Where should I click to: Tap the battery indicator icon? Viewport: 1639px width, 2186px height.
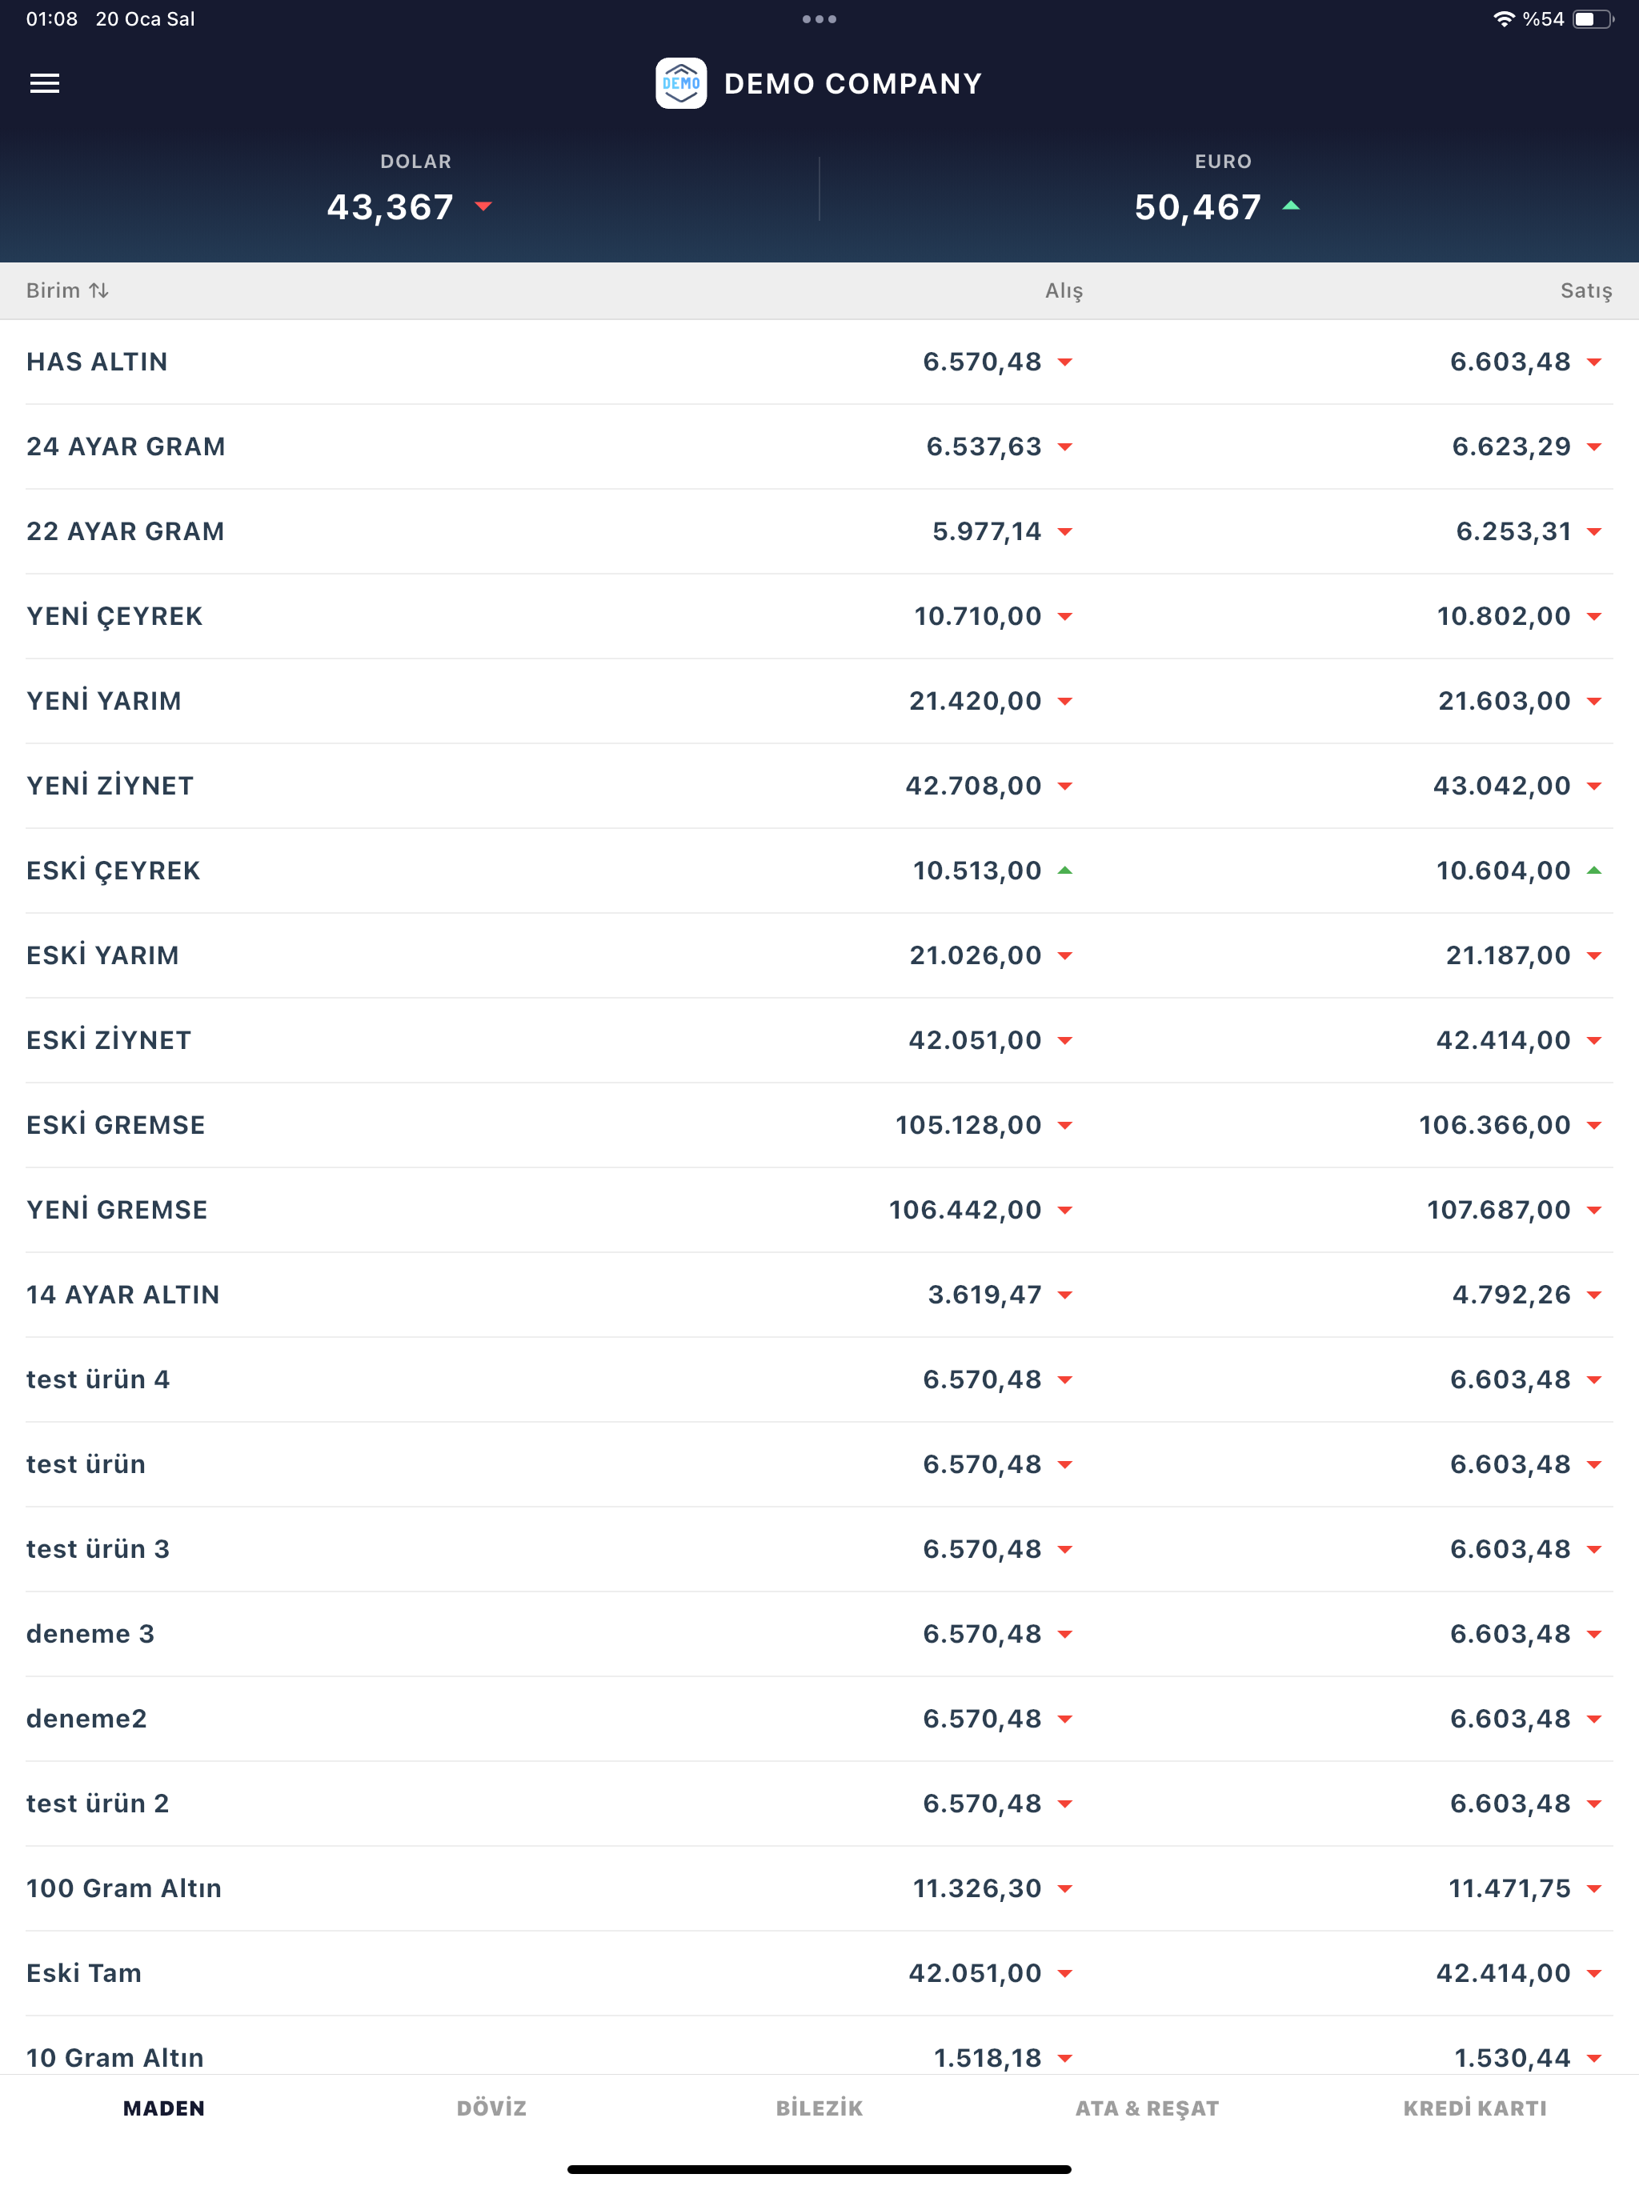[1593, 18]
